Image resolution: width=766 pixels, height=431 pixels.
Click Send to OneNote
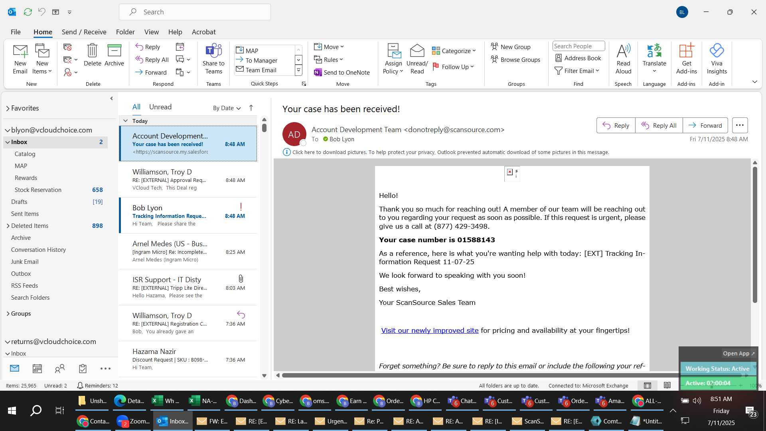tap(342, 73)
